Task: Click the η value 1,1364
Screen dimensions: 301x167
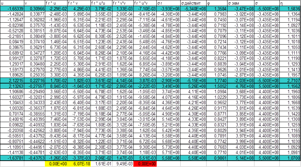Action: tap(290, 14)
